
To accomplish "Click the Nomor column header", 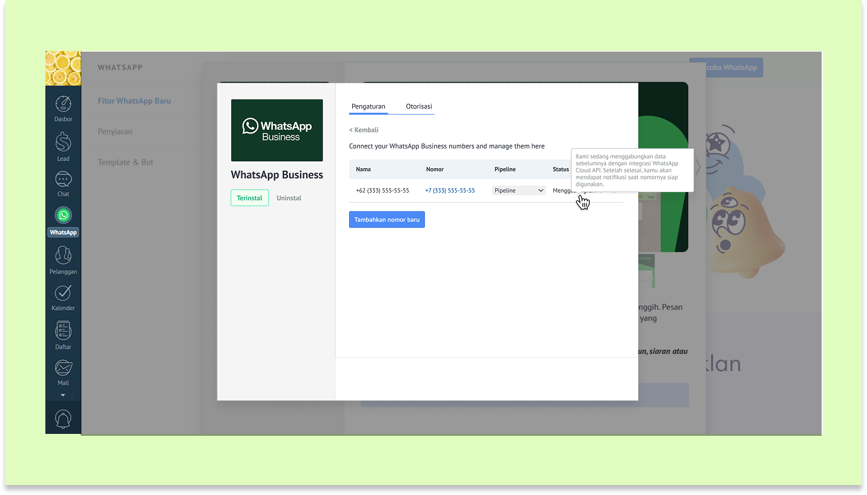I will coord(435,169).
